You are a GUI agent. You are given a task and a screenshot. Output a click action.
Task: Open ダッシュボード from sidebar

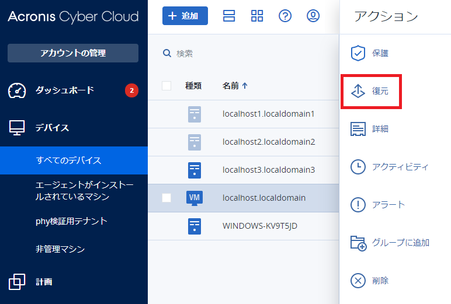(64, 90)
